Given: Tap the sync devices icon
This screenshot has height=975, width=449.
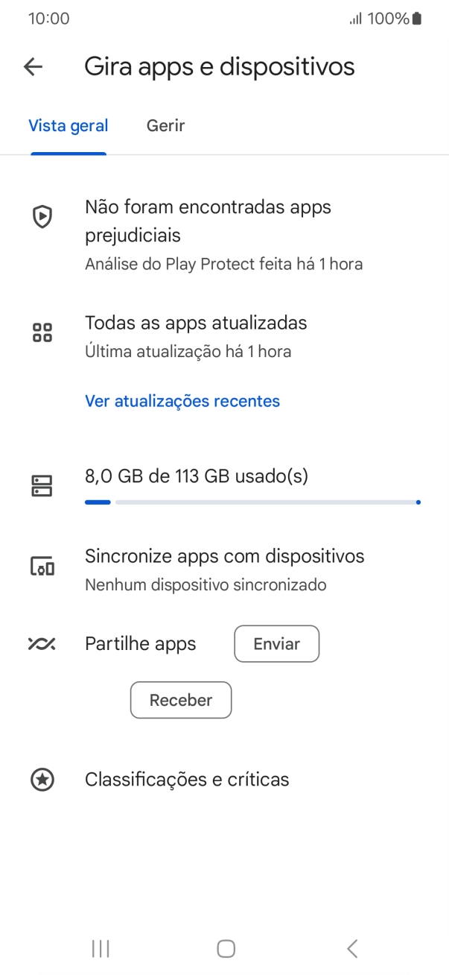Looking at the screenshot, I should [x=42, y=567].
